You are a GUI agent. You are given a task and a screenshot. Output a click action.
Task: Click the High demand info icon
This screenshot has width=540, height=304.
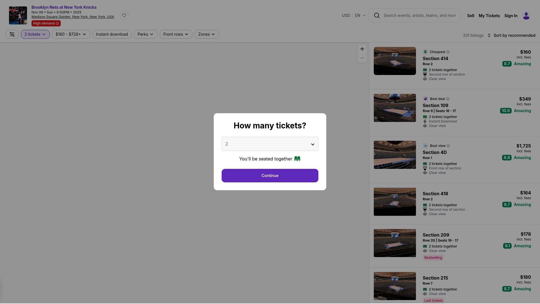[x=57, y=23]
